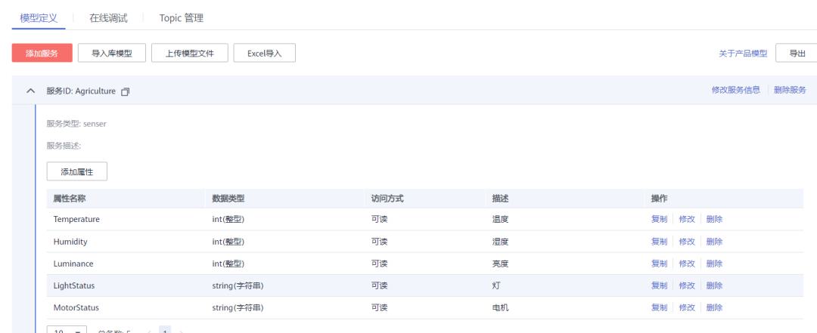Select the Humidity property name
Screen dimensions: 817x333
pyautogui.click(x=70, y=242)
